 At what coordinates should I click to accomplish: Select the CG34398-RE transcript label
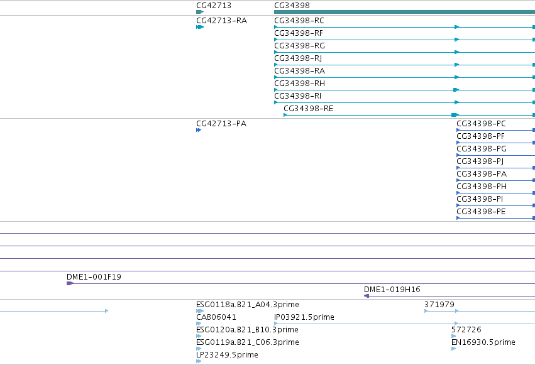tap(309, 109)
